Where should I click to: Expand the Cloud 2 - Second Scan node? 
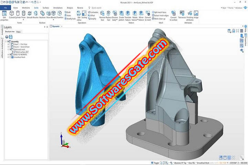coord(8,47)
